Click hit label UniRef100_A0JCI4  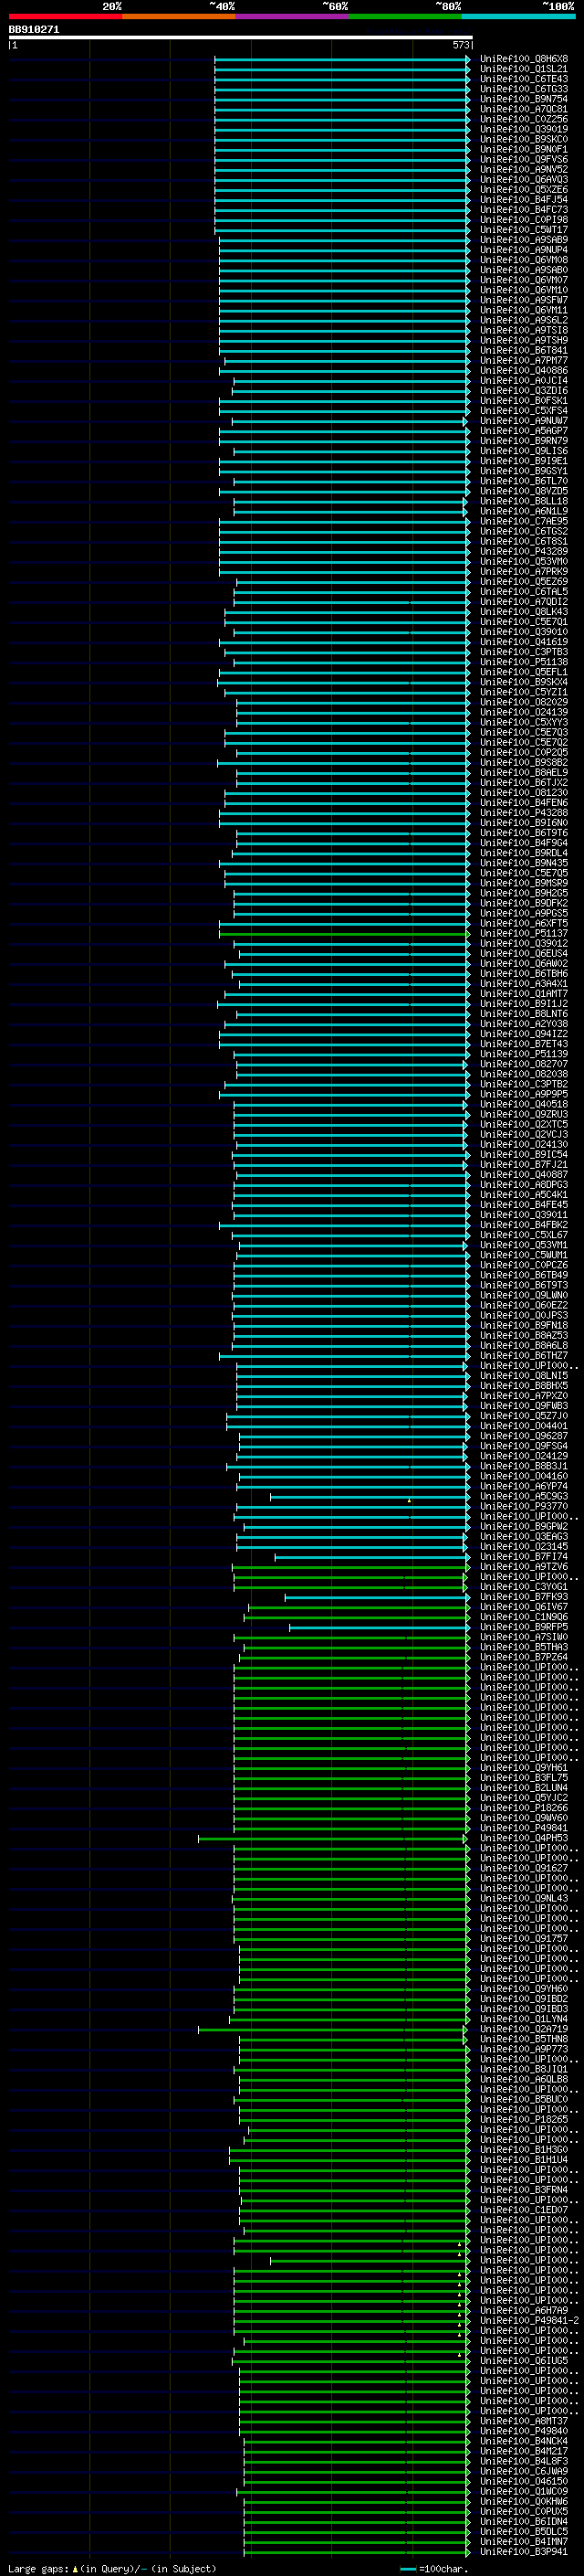[x=523, y=381]
